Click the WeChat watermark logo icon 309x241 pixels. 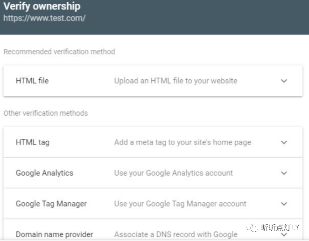[253, 227]
